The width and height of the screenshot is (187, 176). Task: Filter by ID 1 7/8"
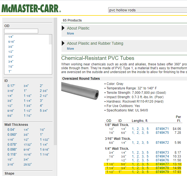click(x=27, y=116)
